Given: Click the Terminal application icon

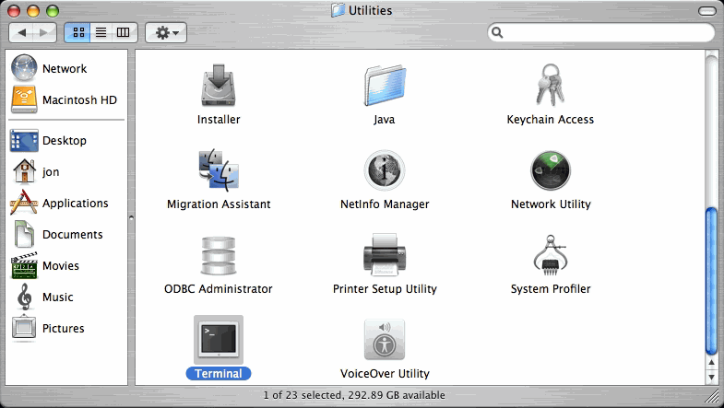Looking at the screenshot, I should pos(219,340).
